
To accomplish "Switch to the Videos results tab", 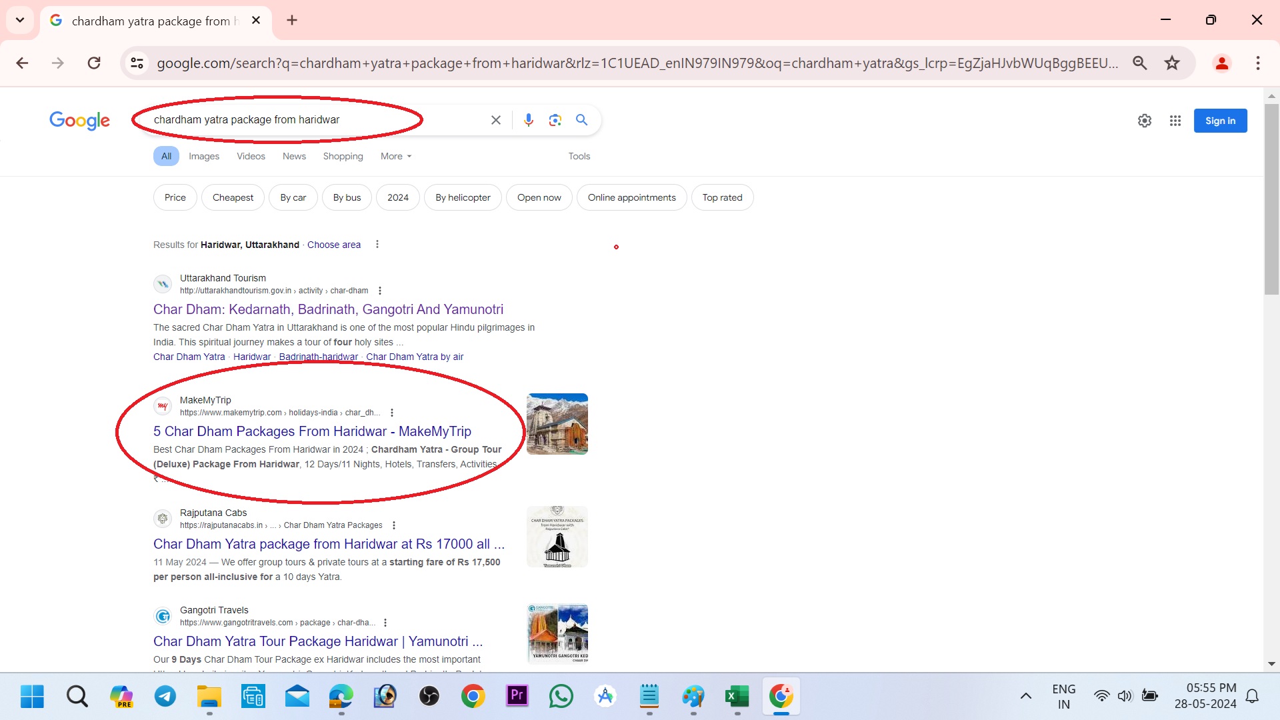I will tap(251, 156).
